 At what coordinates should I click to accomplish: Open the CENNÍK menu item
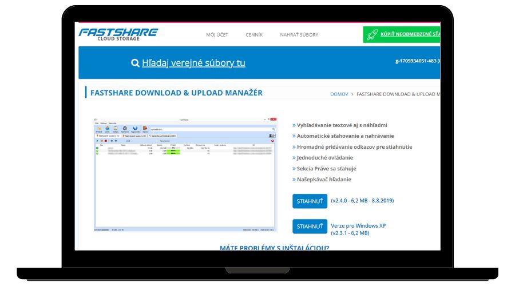(x=254, y=35)
